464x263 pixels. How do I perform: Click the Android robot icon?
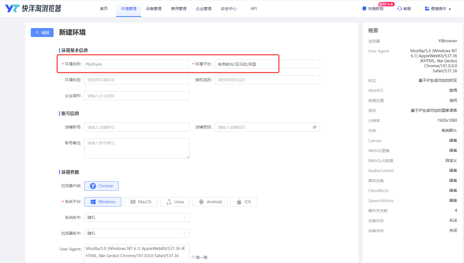coord(201,202)
